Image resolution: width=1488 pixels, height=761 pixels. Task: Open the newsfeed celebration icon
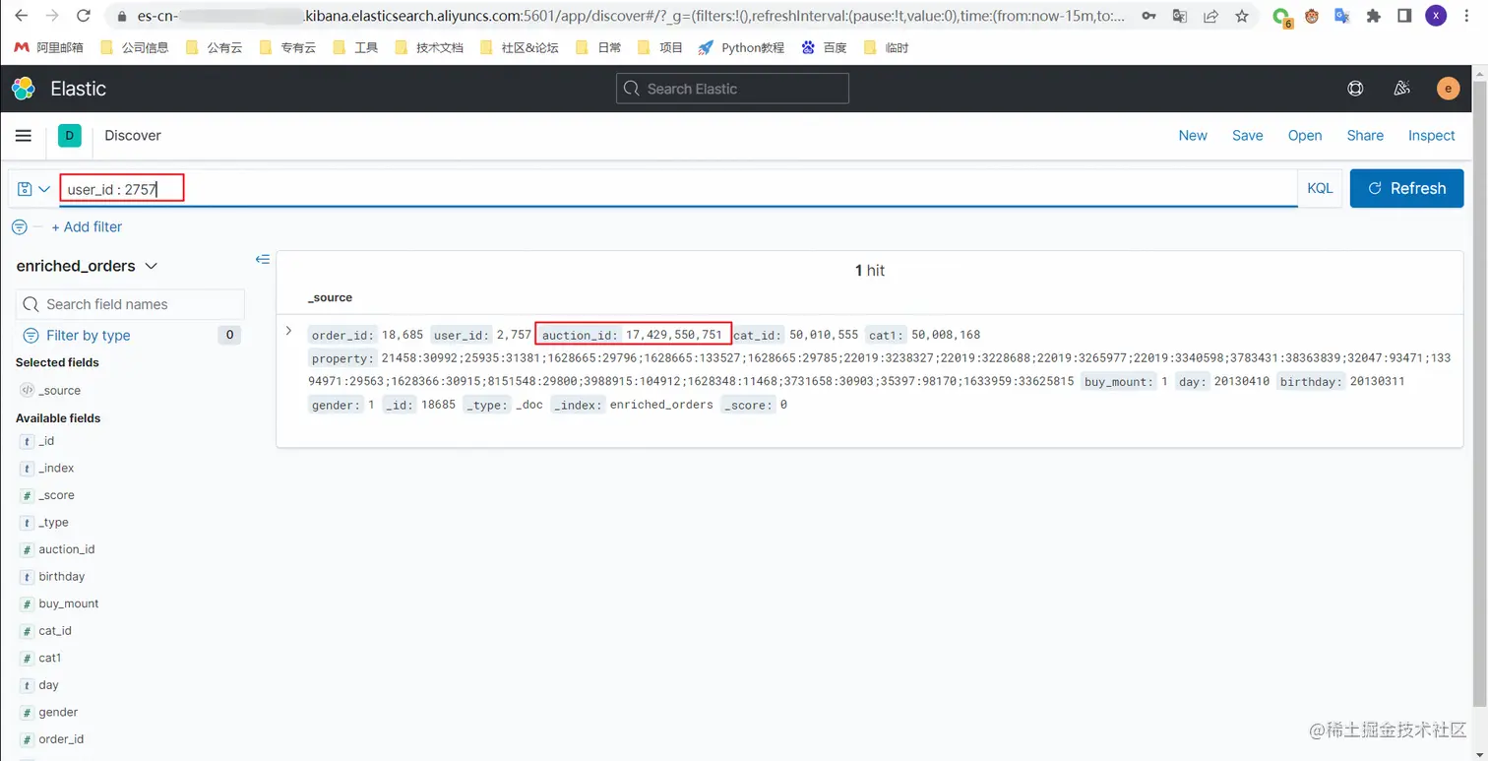tap(1402, 89)
